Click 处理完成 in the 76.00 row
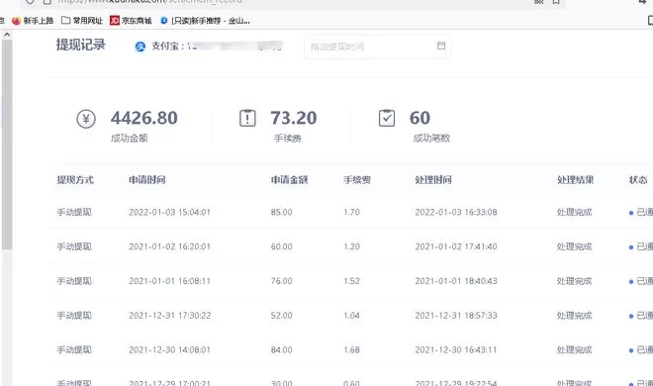 [x=574, y=281]
